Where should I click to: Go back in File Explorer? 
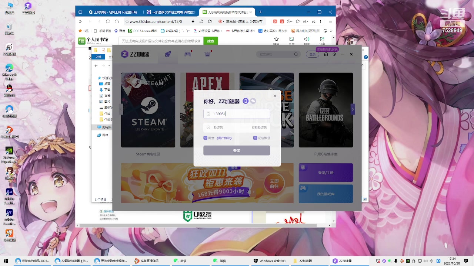click(96, 66)
